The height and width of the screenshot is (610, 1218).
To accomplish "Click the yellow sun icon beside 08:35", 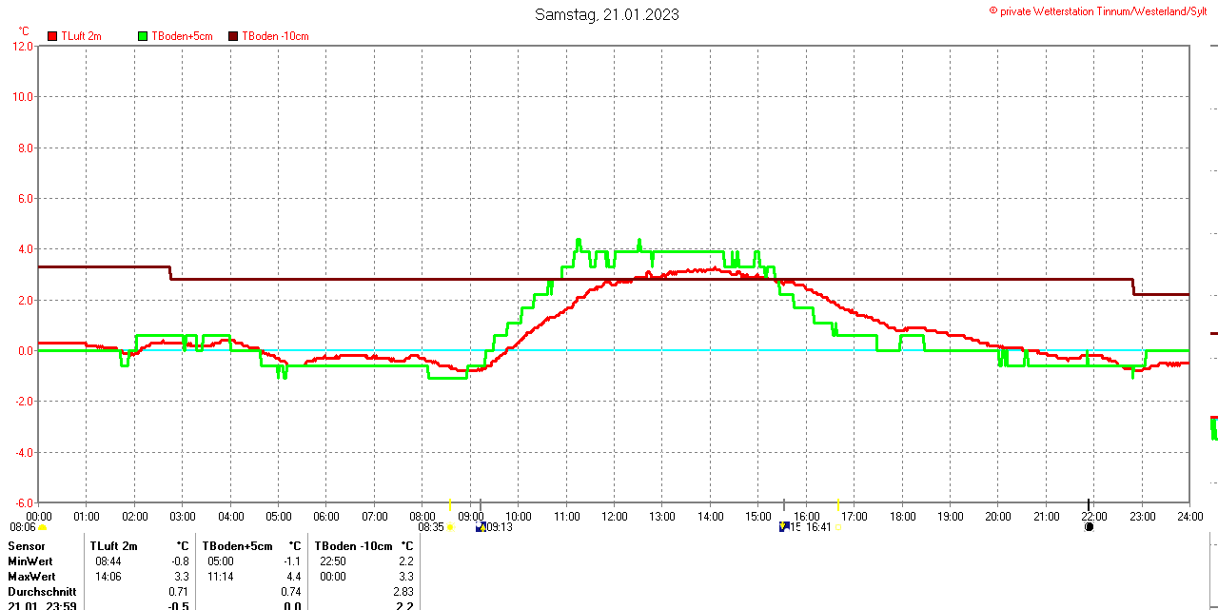I will (450, 526).
